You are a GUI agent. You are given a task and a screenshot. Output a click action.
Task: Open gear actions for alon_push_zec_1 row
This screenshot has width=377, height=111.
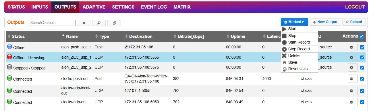coord(353,47)
